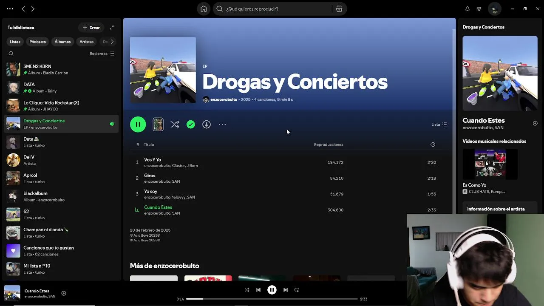Open the Browse icon beside search

[x=339, y=8]
